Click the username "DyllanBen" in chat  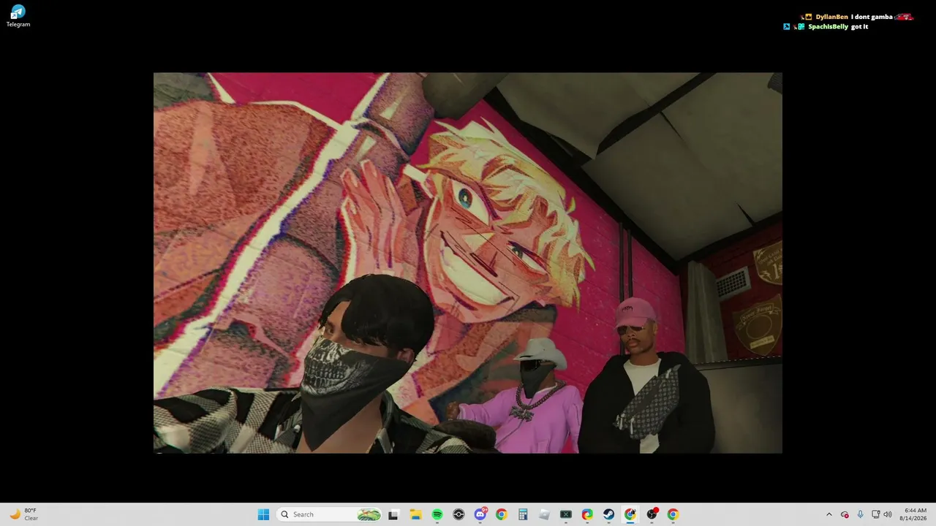pyautogui.click(x=832, y=17)
